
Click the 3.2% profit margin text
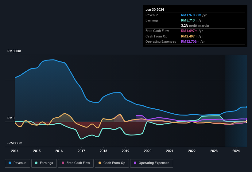[195, 25]
